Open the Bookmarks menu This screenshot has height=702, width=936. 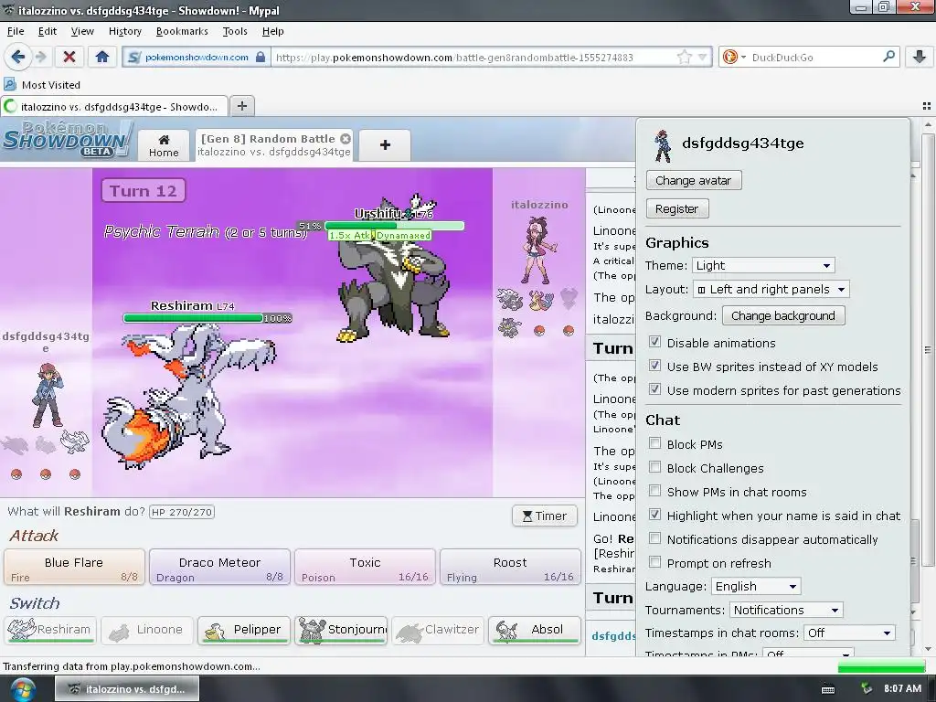point(182,31)
